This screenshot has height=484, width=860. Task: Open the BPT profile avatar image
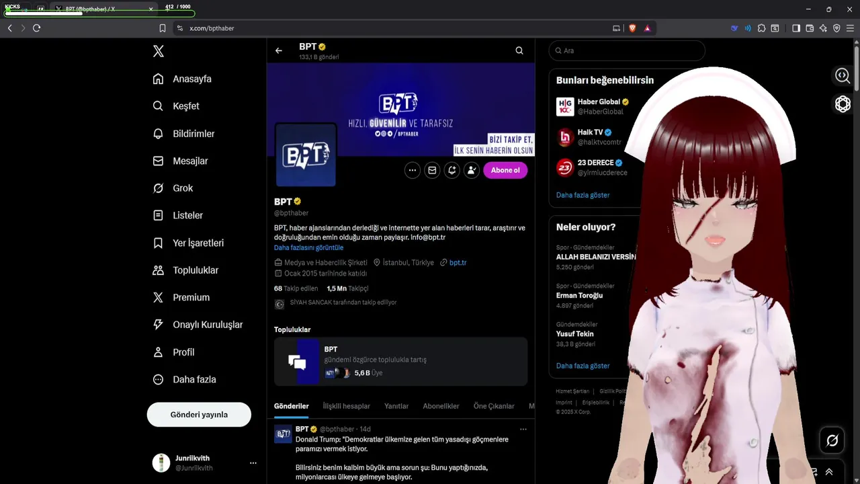306,155
